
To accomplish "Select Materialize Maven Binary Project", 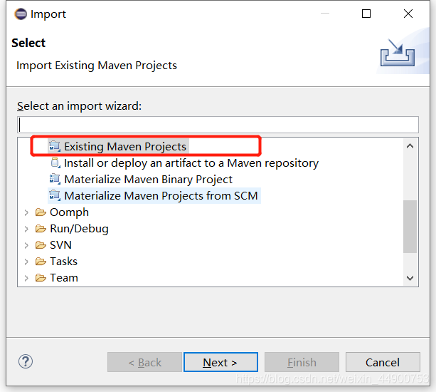I will [148, 180].
